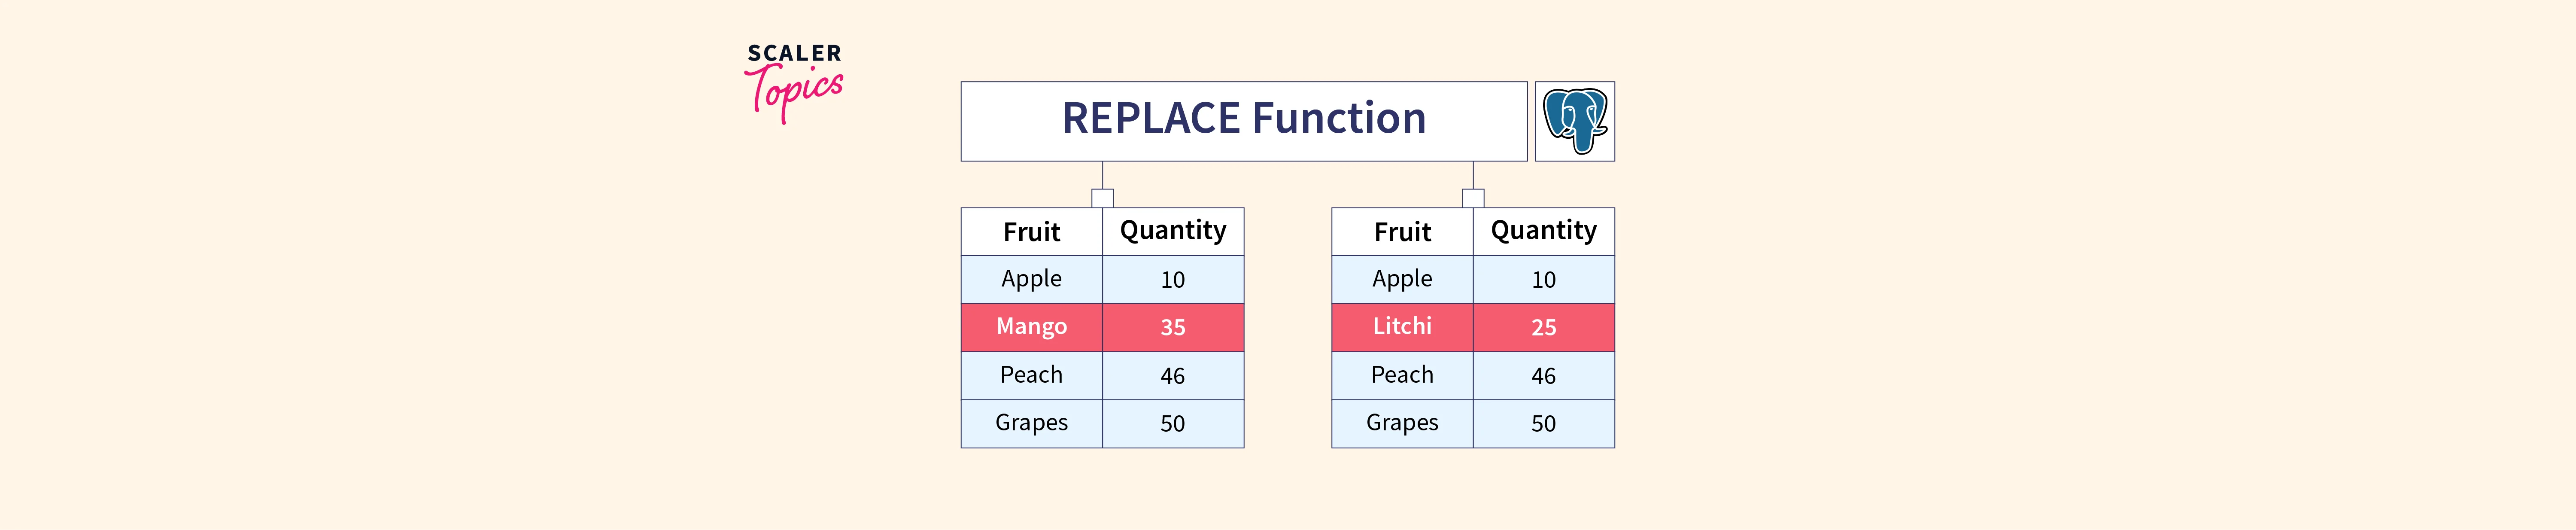Click the 50 value in right table
The height and width of the screenshot is (530, 2576).
tap(1543, 424)
